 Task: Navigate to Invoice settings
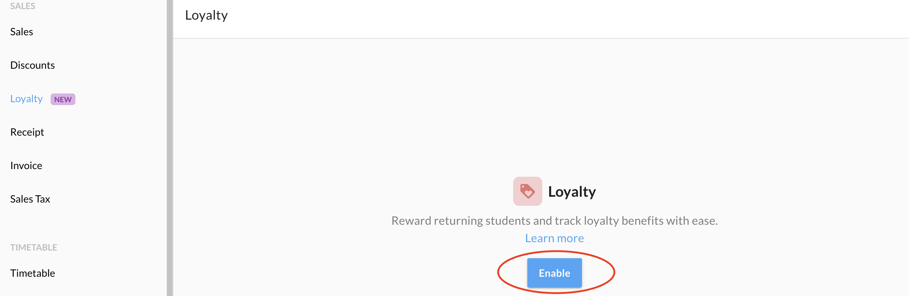click(x=26, y=166)
